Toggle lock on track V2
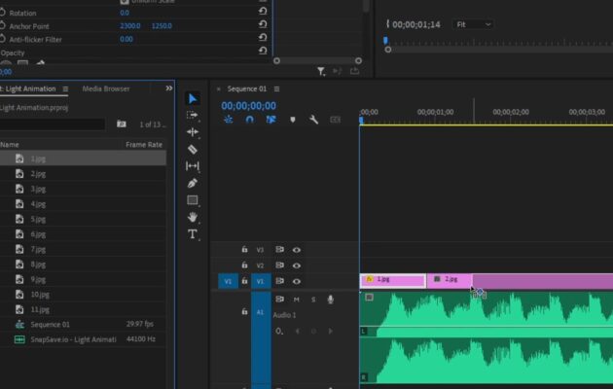Screen dimensions: 613x389 [244, 265]
